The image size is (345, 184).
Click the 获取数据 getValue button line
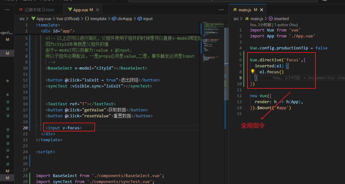(x=97, y=110)
